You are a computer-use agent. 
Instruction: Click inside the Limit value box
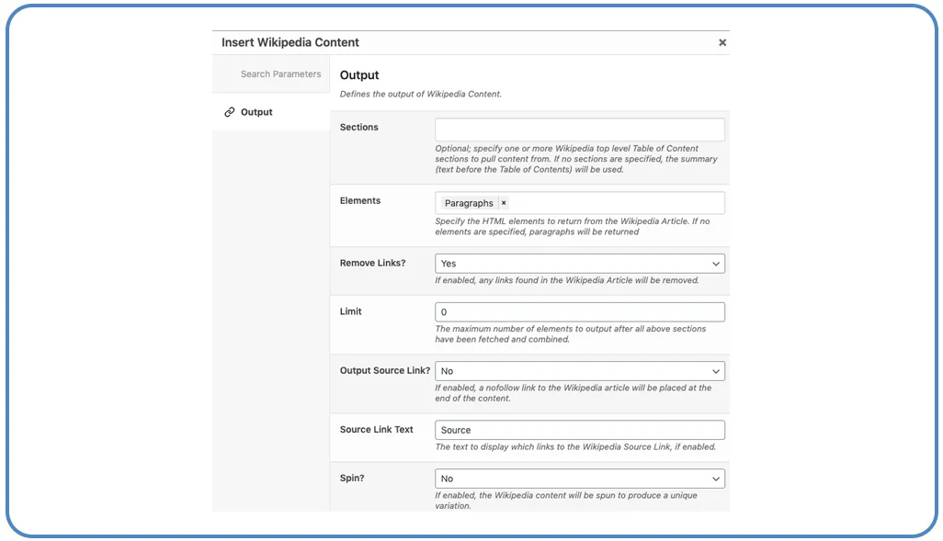[579, 311]
